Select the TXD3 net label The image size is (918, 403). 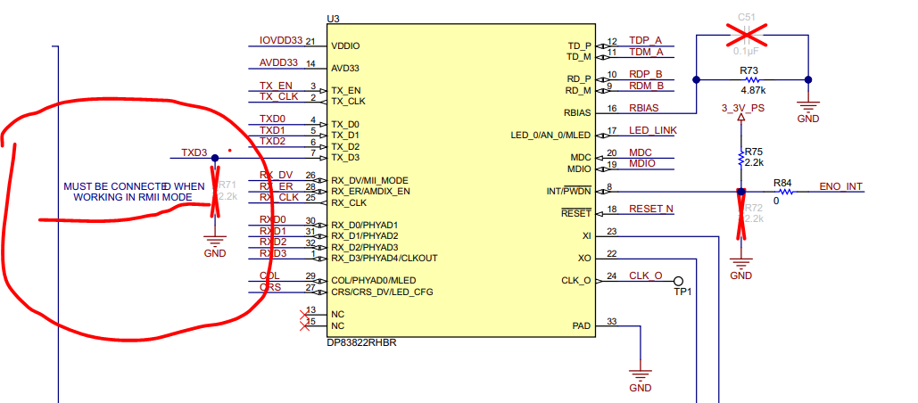tap(194, 152)
